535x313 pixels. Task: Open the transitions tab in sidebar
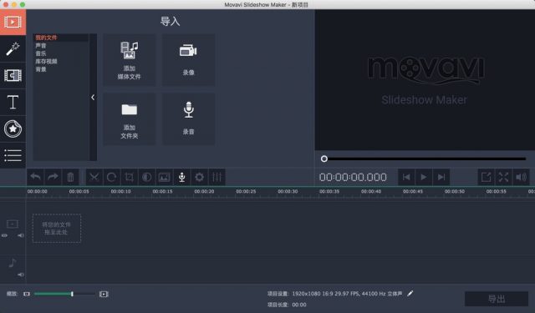pos(13,75)
